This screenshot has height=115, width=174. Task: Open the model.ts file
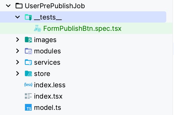[x=47, y=108]
